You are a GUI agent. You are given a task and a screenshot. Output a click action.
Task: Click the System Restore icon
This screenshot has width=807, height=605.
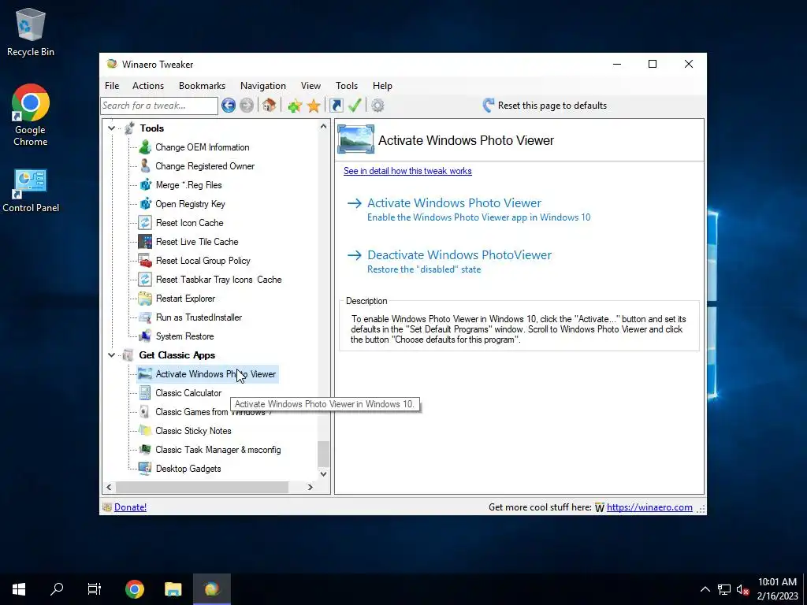pyautogui.click(x=145, y=336)
